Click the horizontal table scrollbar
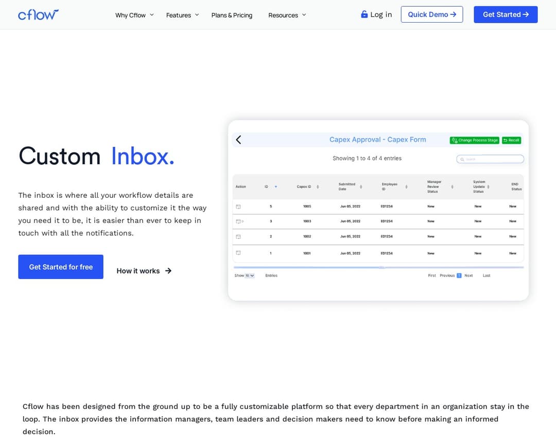 (x=378, y=267)
